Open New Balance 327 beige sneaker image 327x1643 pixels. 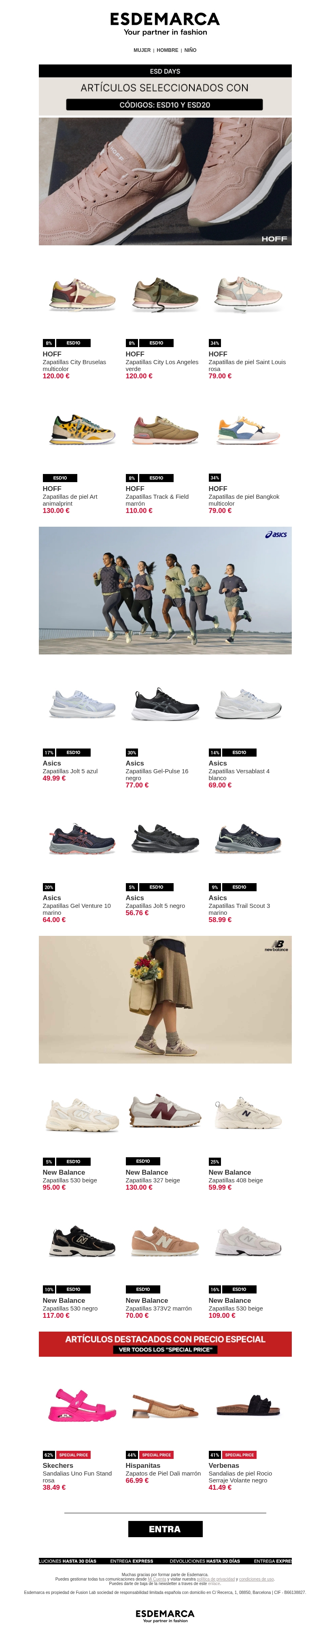pos(165,1113)
